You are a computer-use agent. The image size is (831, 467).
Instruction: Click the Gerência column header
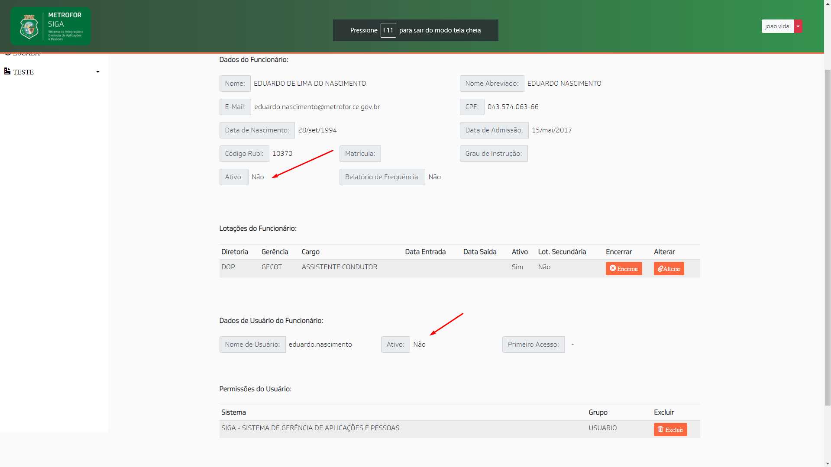(275, 252)
